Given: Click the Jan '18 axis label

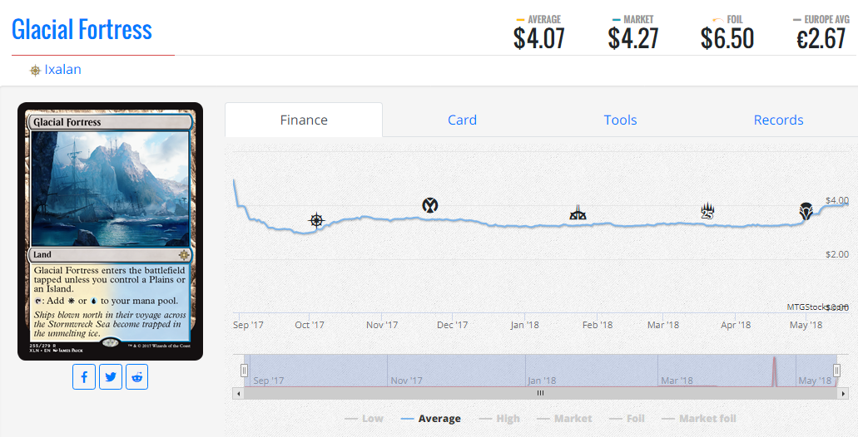Looking at the screenshot, I should tap(524, 325).
